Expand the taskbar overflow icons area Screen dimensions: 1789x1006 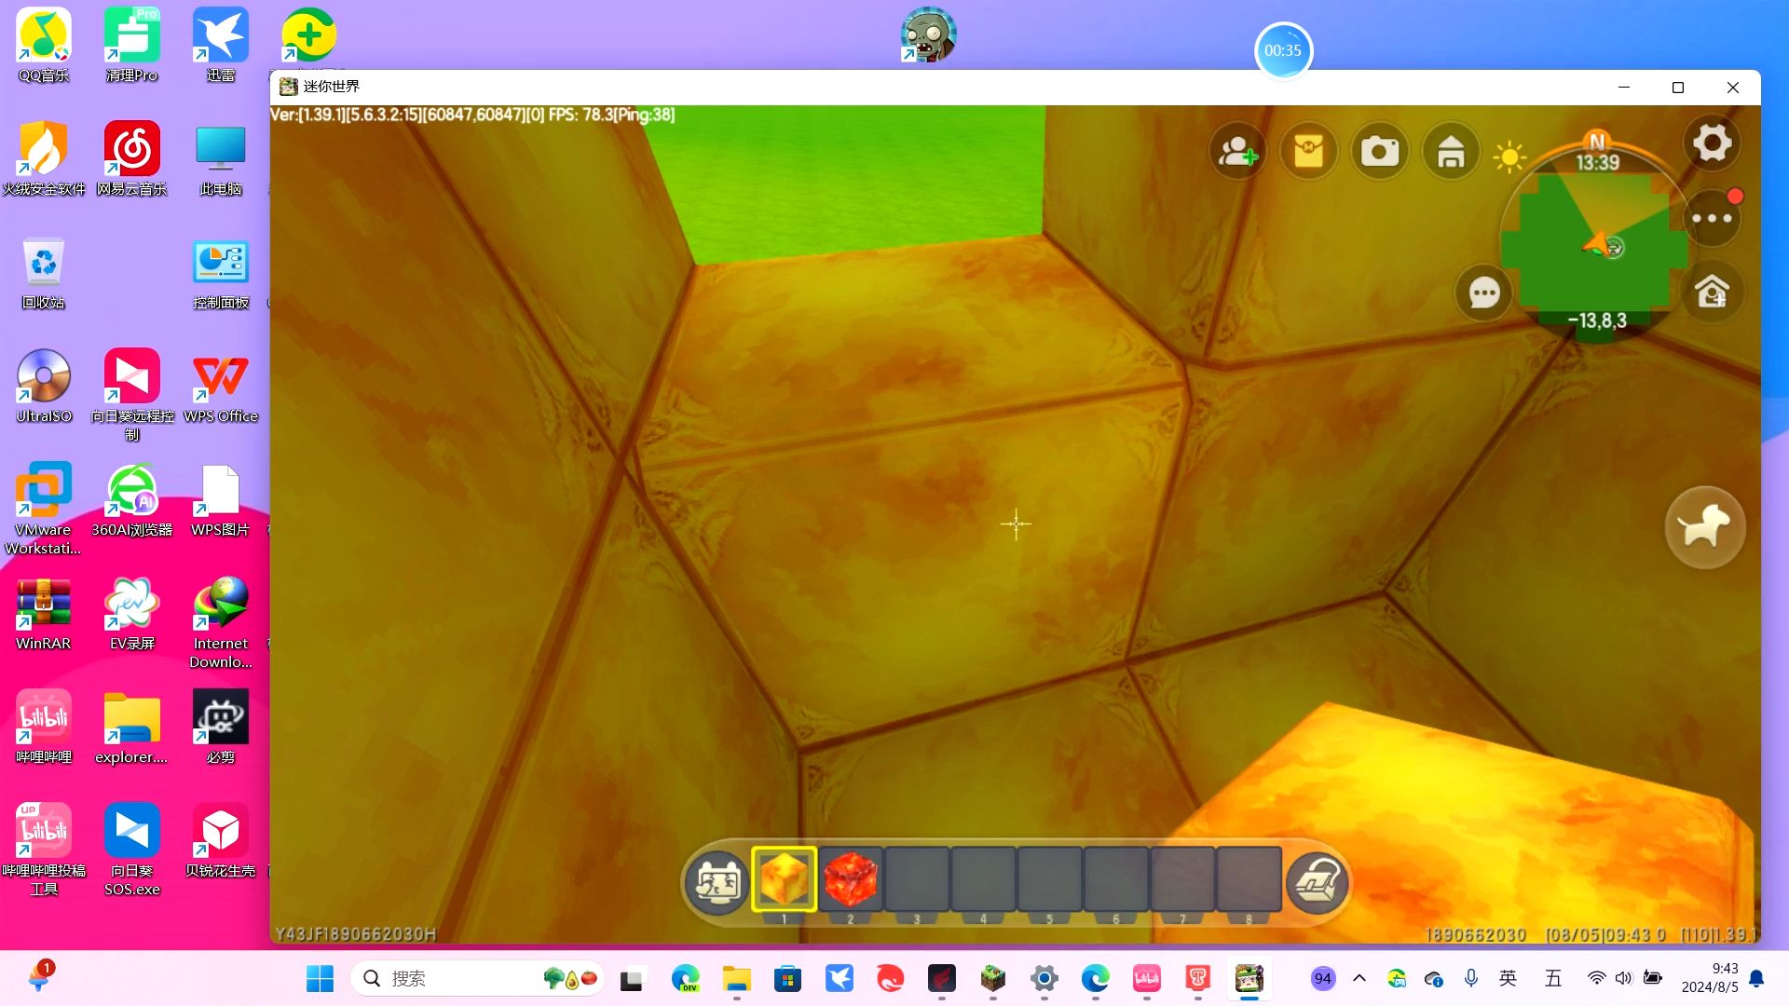click(1360, 978)
